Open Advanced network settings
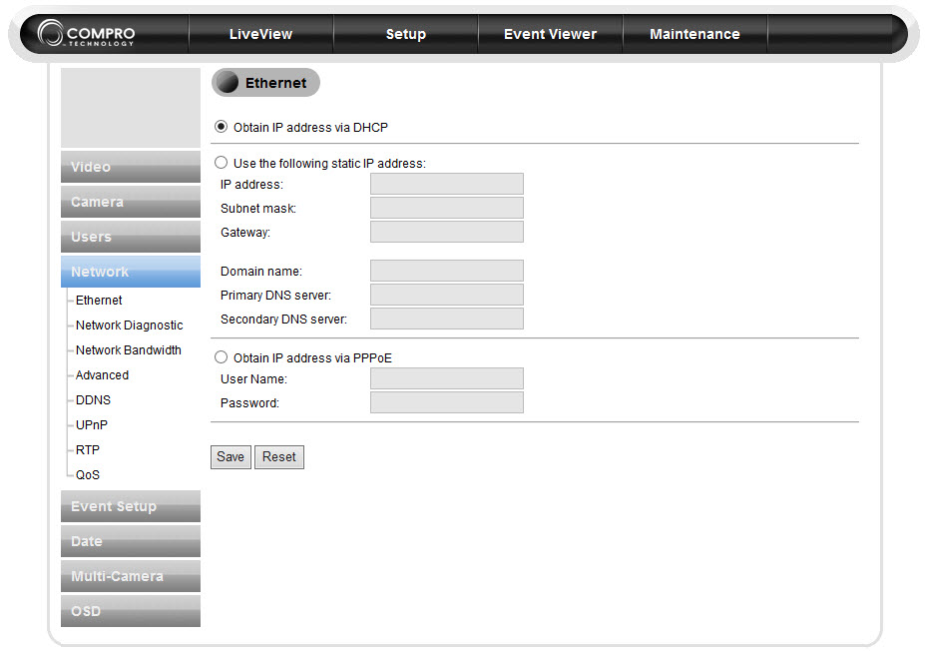 pos(102,374)
